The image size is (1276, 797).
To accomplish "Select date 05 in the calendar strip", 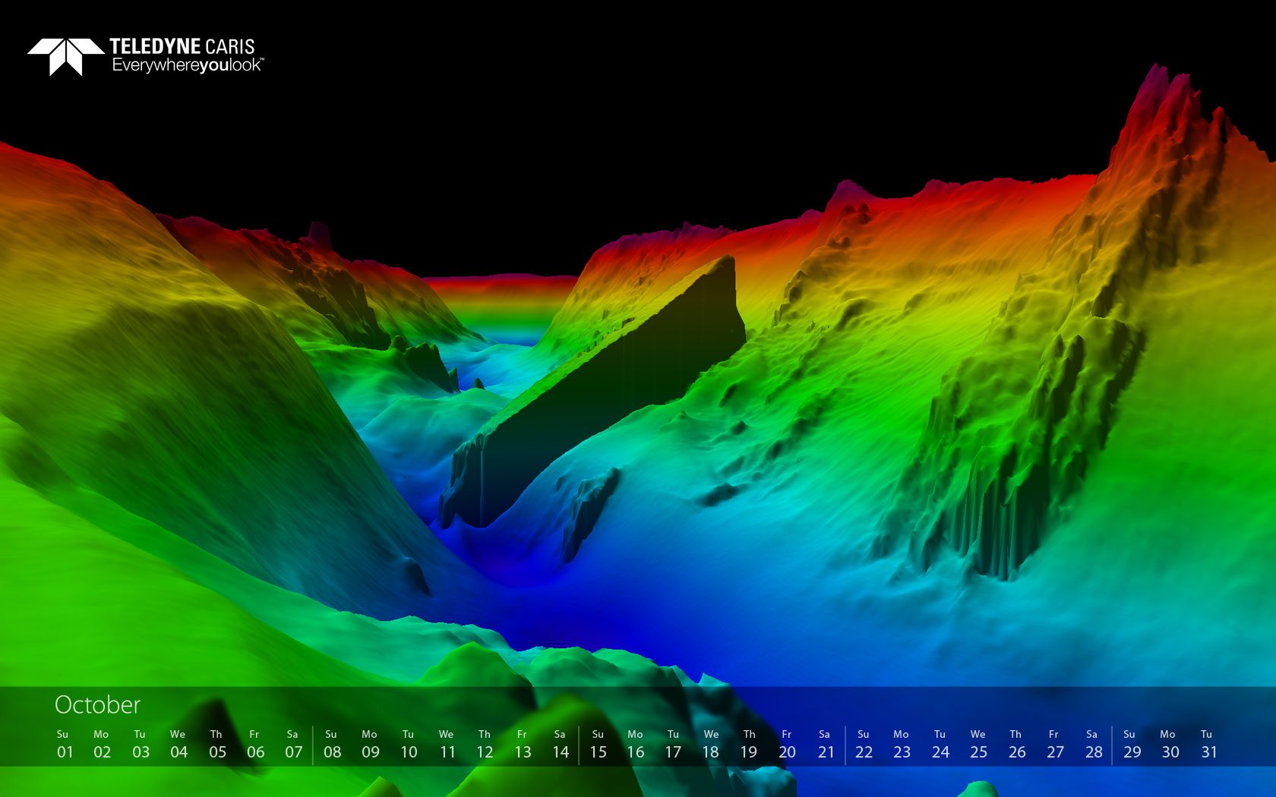I will pos(217,752).
